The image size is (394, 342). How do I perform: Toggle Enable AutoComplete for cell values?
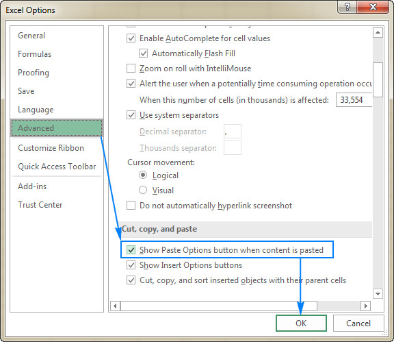(x=131, y=38)
